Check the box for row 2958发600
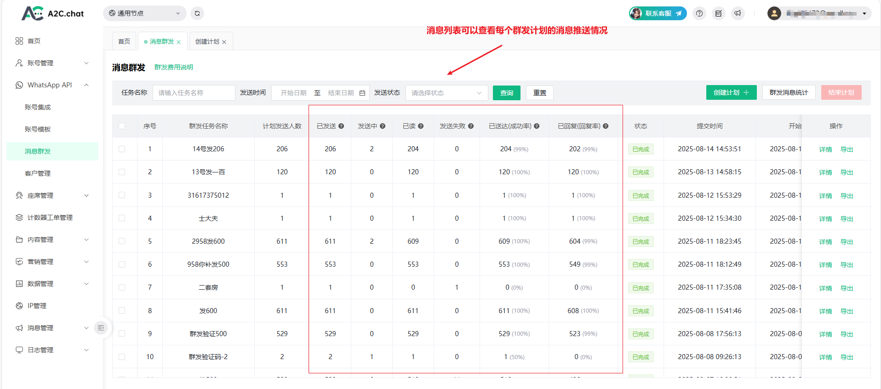Screen dimensions: 881x389 (x=122, y=241)
